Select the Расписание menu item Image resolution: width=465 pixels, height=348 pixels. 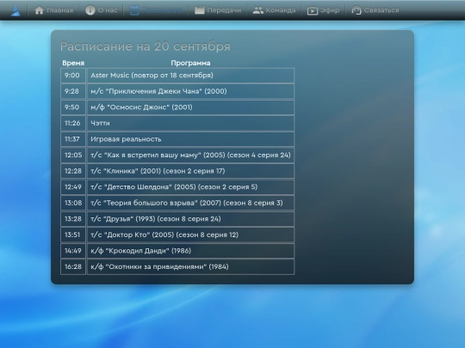pos(156,10)
